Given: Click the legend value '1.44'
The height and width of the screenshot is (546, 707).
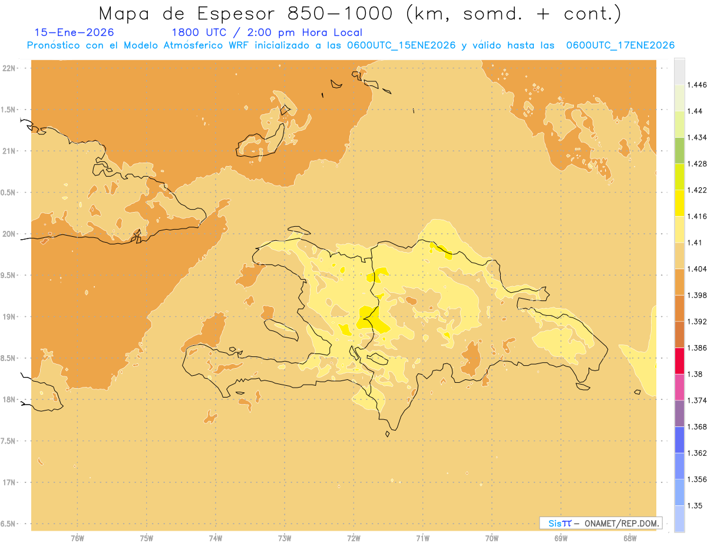Looking at the screenshot, I should (695, 111).
